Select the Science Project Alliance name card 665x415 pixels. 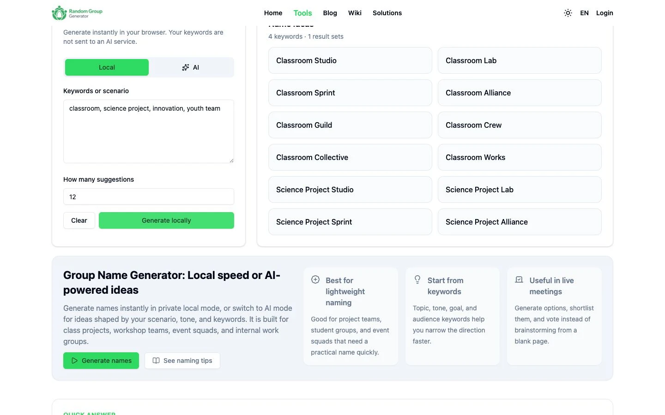tap(520, 222)
